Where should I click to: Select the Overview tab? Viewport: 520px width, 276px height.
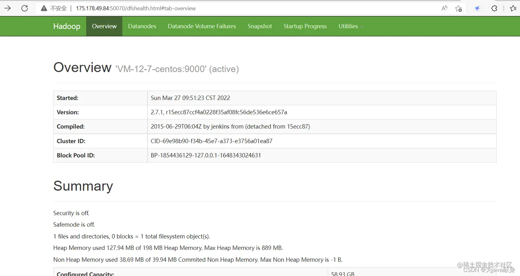click(x=104, y=26)
